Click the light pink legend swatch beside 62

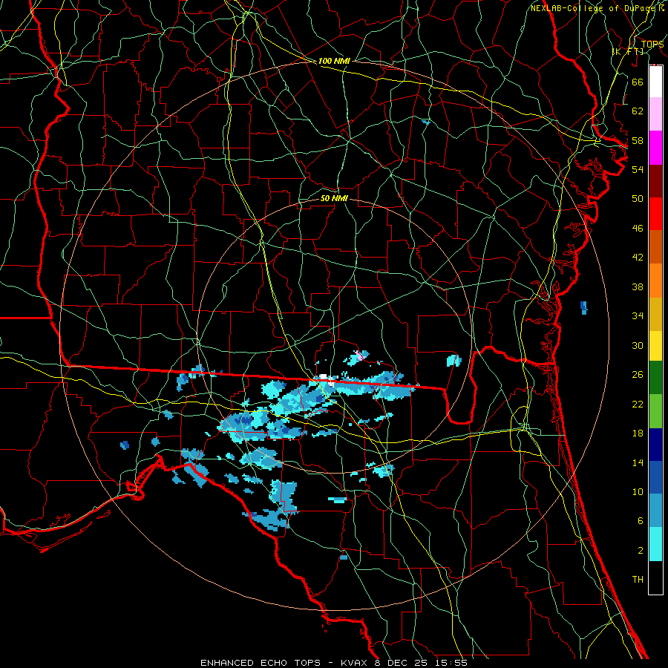(x=655, y=114)
